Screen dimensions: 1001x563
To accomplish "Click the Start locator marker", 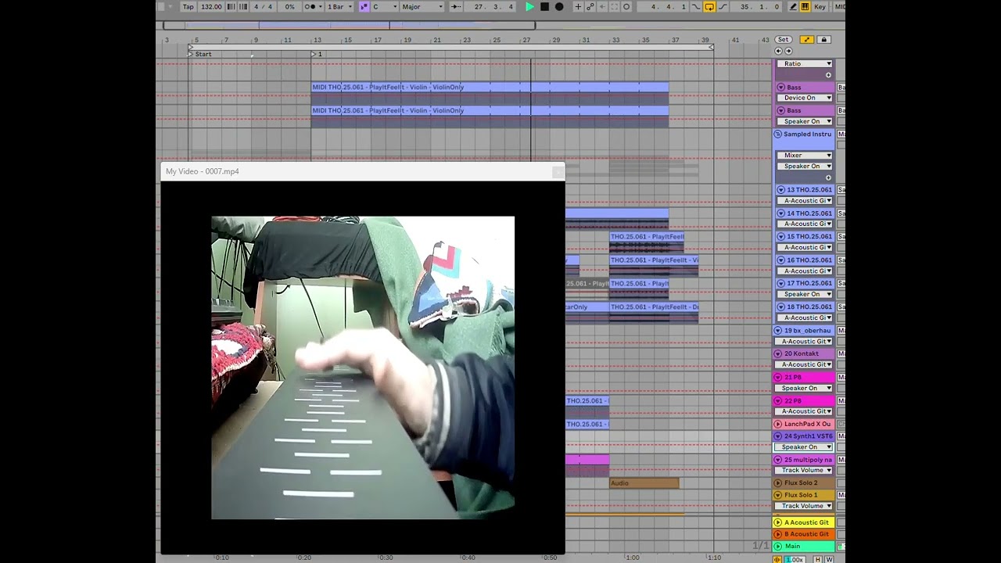I will pyautogui.click(x=200, y=54).
